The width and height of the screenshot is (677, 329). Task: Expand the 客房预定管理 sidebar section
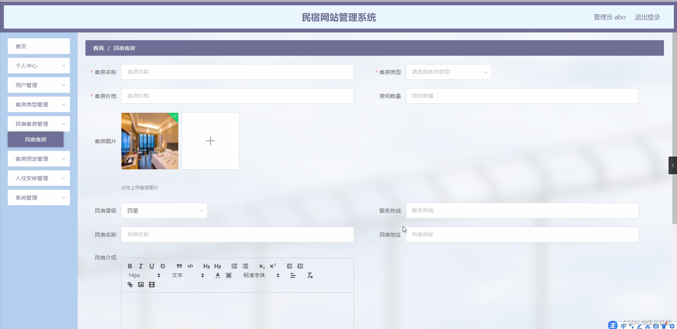click(x=38, y=159)
